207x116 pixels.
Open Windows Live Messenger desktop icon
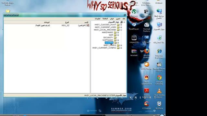coord(146,3)
